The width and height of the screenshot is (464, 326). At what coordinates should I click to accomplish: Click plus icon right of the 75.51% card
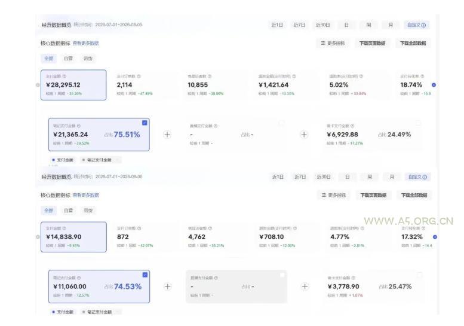[x=167, y=135]
